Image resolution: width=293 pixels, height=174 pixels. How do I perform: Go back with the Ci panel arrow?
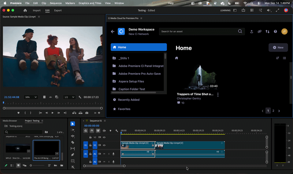(113, 31)
